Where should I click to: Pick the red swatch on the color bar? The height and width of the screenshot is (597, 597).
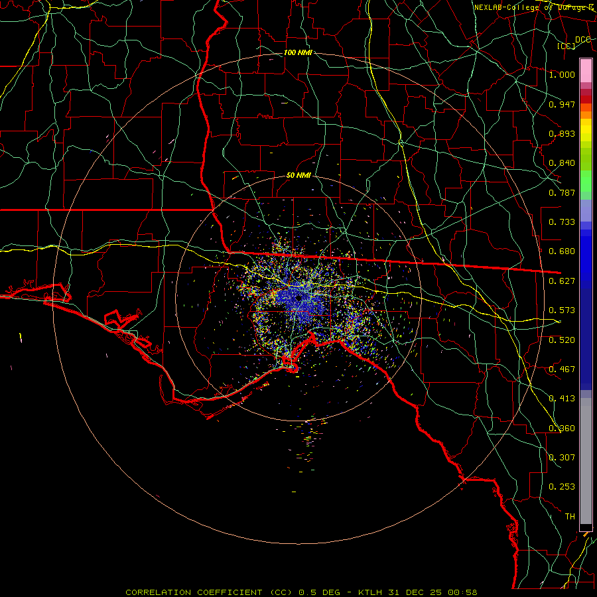coord(586,99)
